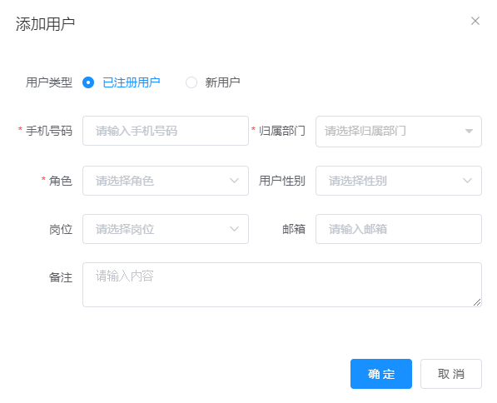Click the textarea resize grip icon
Image resolution: width=497 pixels, height=403 pixels.
pos(477,302)
